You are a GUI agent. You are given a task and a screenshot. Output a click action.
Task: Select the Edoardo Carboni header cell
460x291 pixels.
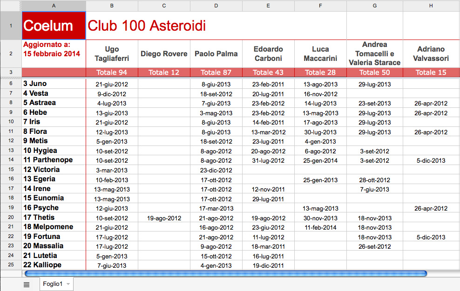click(268, 53)
